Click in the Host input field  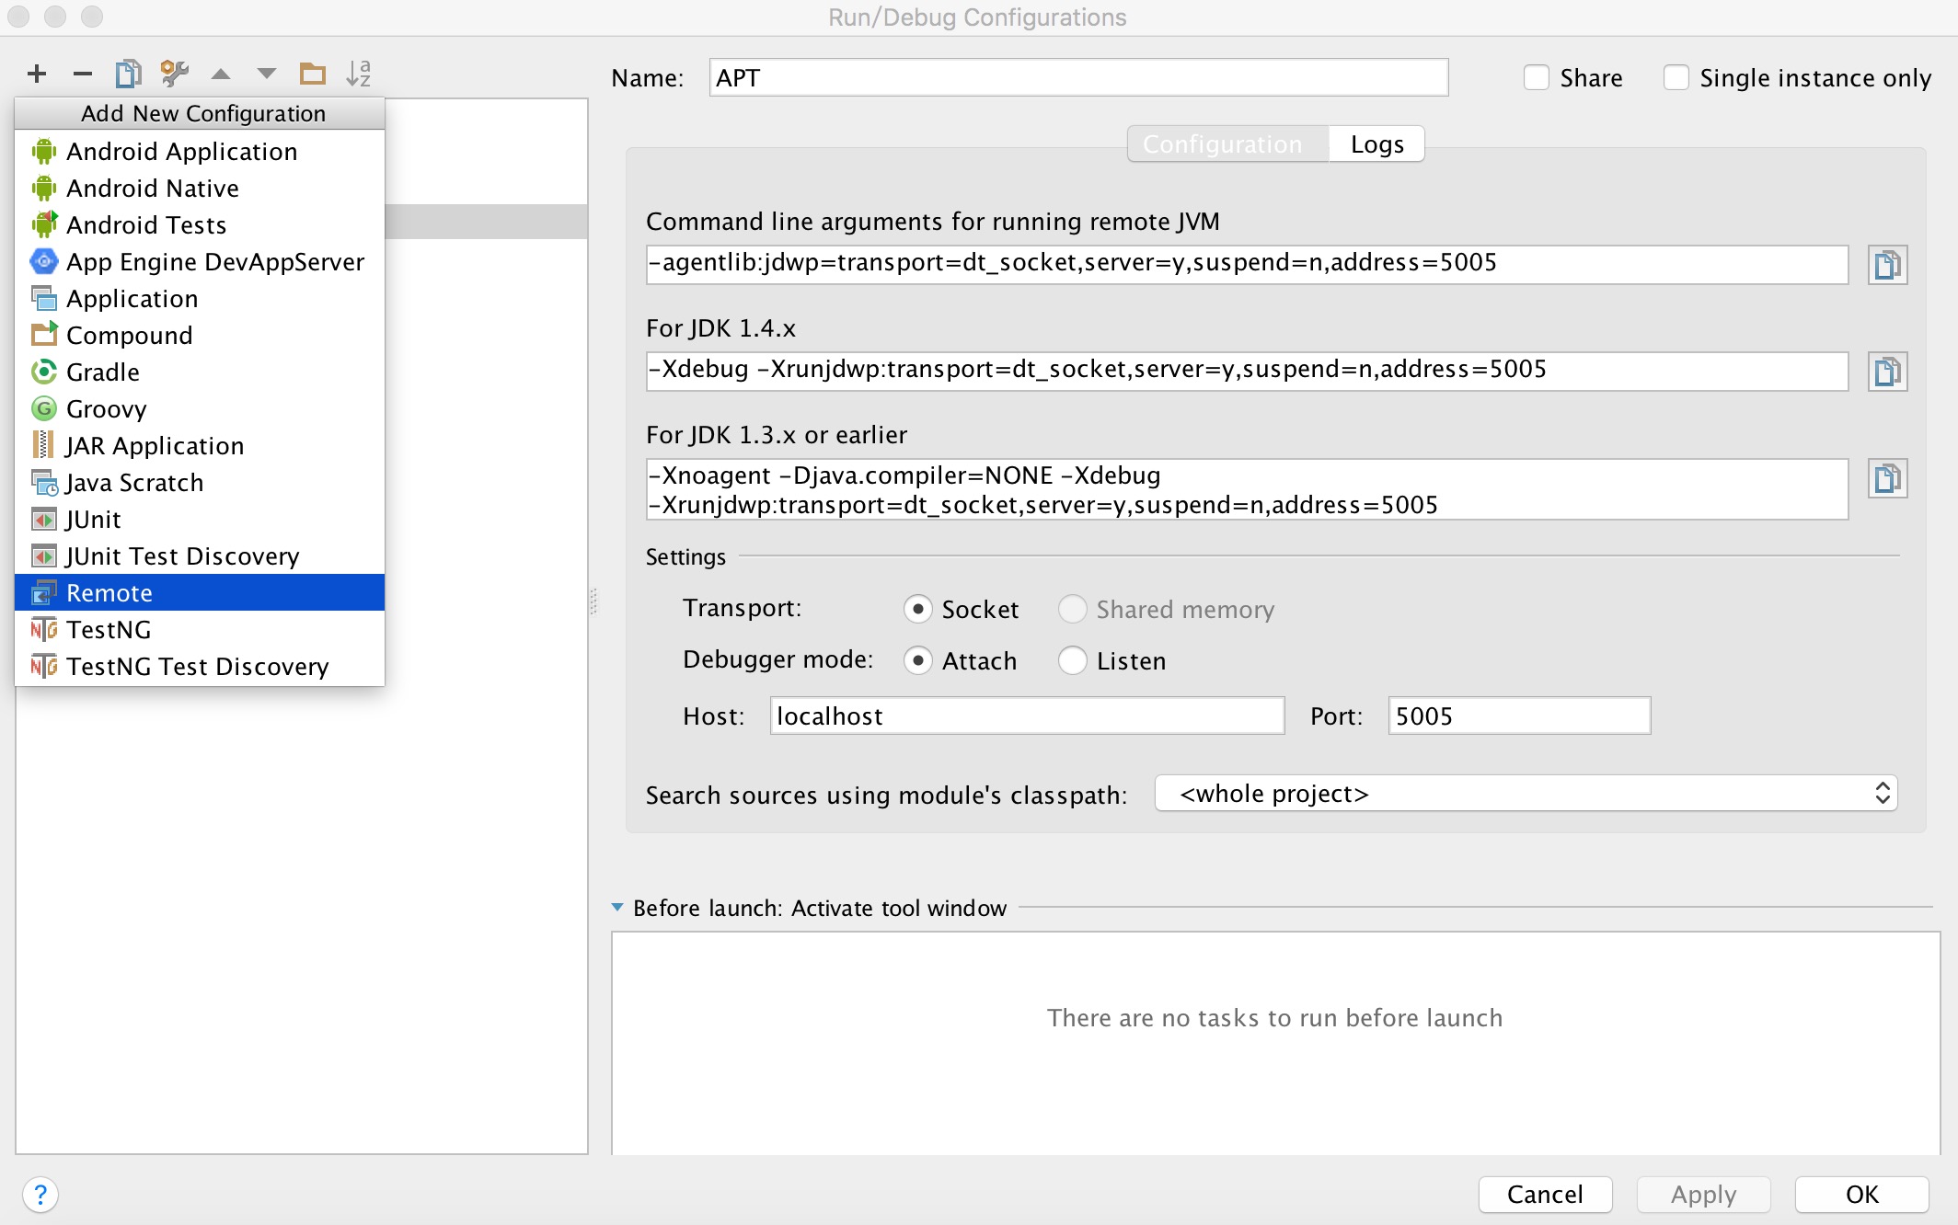1025,716
